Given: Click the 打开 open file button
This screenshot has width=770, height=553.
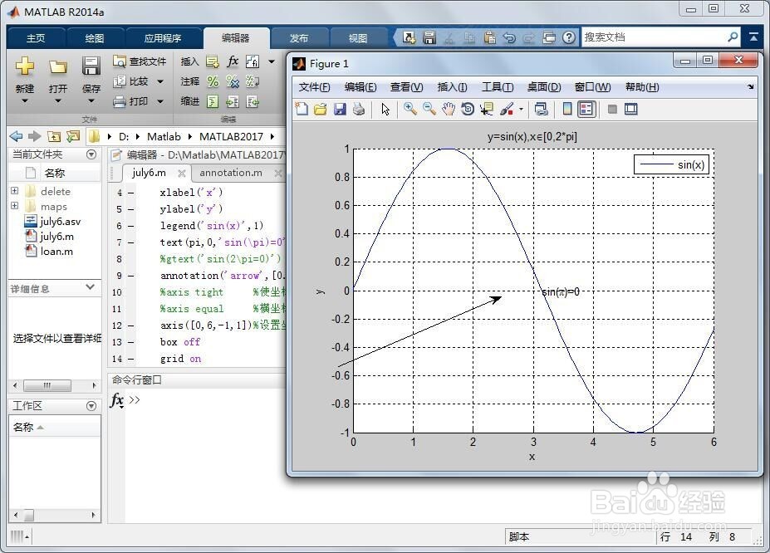Looking at the screenshot, I should click(58, 74).
